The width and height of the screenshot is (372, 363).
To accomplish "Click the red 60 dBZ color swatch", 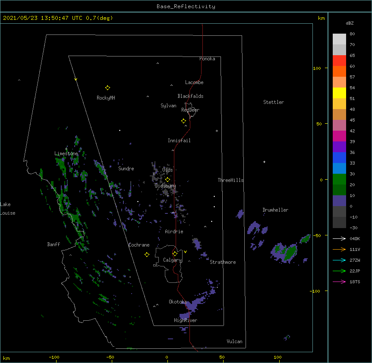I will pos(339,61).
